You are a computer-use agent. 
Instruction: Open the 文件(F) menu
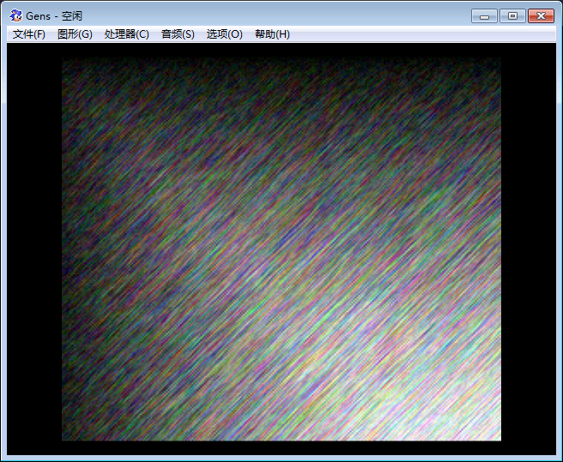coord(29,34)
